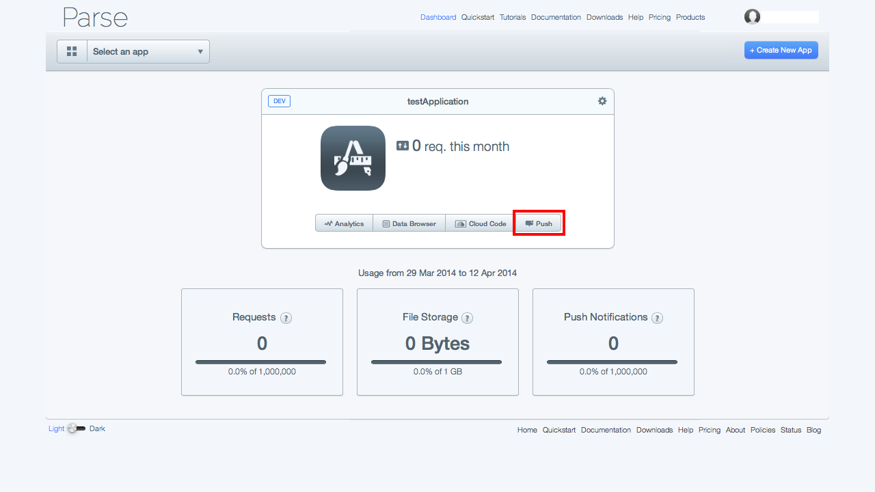Select the Dark theme label

point(97,428)
